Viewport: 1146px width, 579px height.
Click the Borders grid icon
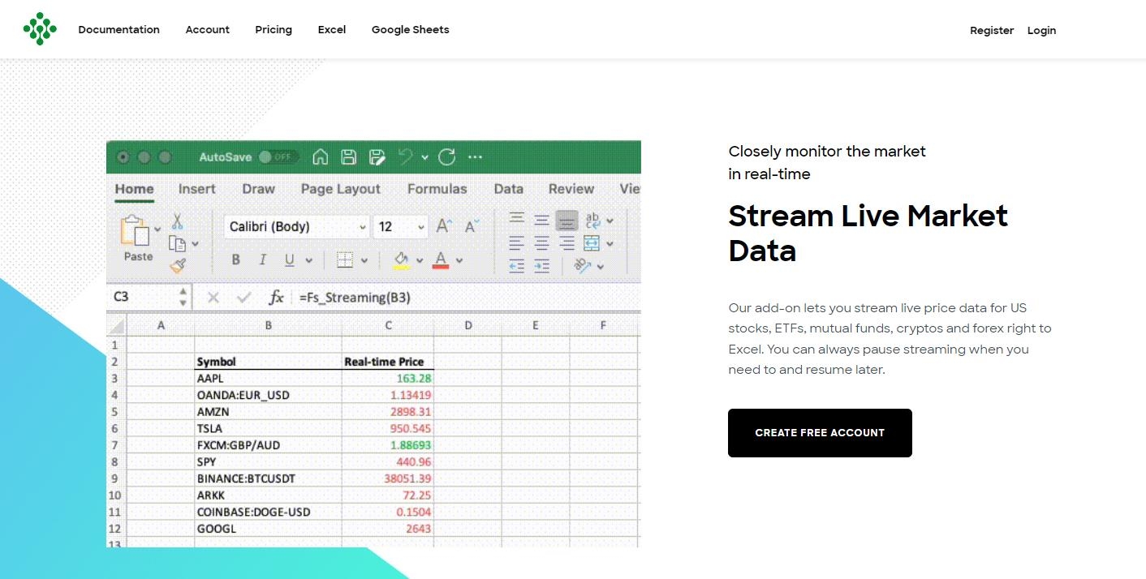(345, 260)
